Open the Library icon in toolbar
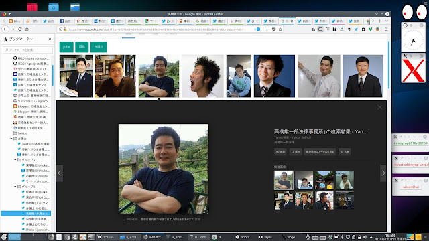 pyautogui.click(x=313, y=29)
